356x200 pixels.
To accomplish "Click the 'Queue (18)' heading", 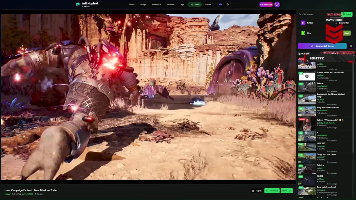I will [x=304, y=54].
